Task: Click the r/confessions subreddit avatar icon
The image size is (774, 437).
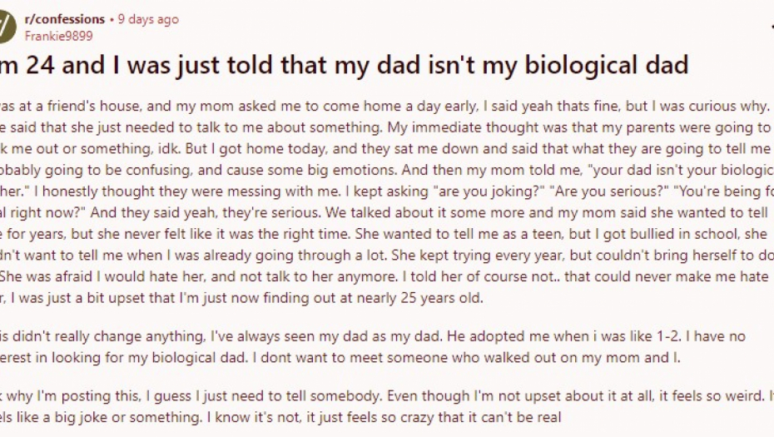Action: [7, 27]
